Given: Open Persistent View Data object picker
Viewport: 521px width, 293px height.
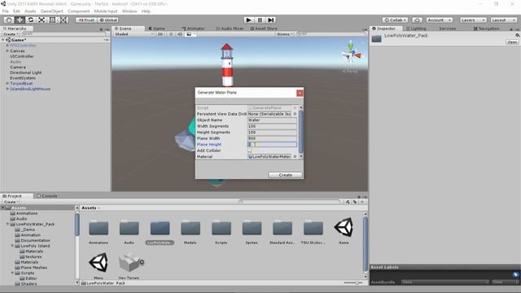Looking at the screenshot, I should [295, 114].
